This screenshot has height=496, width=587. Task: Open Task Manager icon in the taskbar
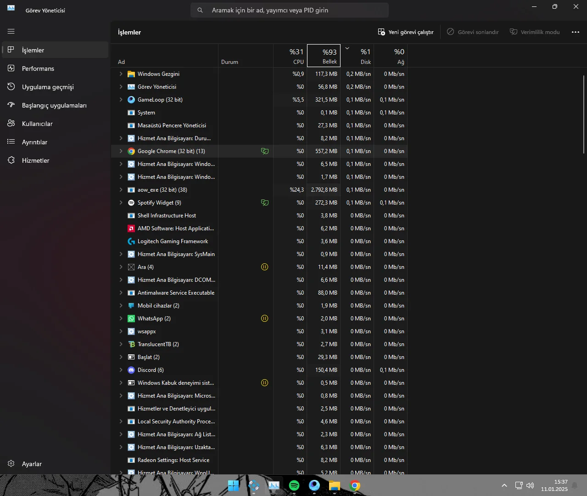274,485
